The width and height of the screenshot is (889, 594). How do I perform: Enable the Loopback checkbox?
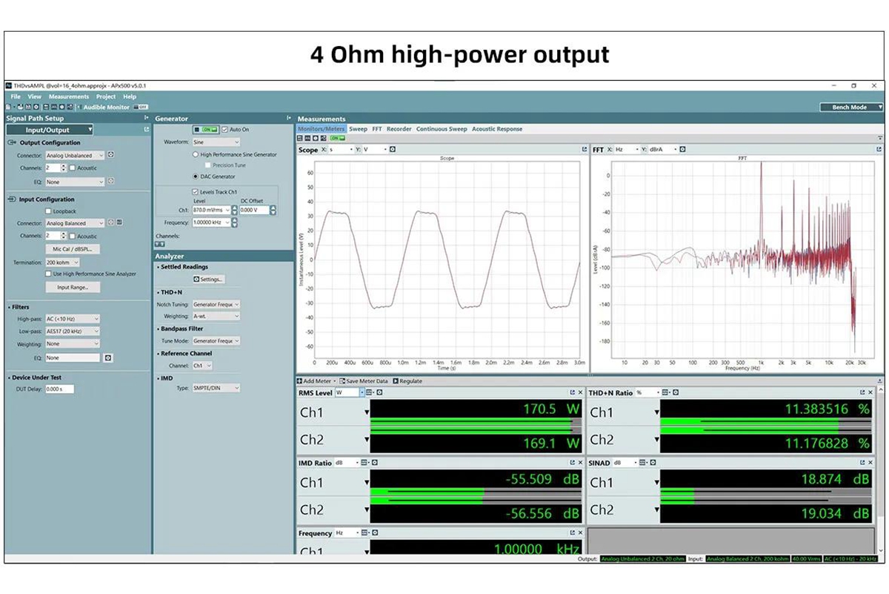click(48, 211)
